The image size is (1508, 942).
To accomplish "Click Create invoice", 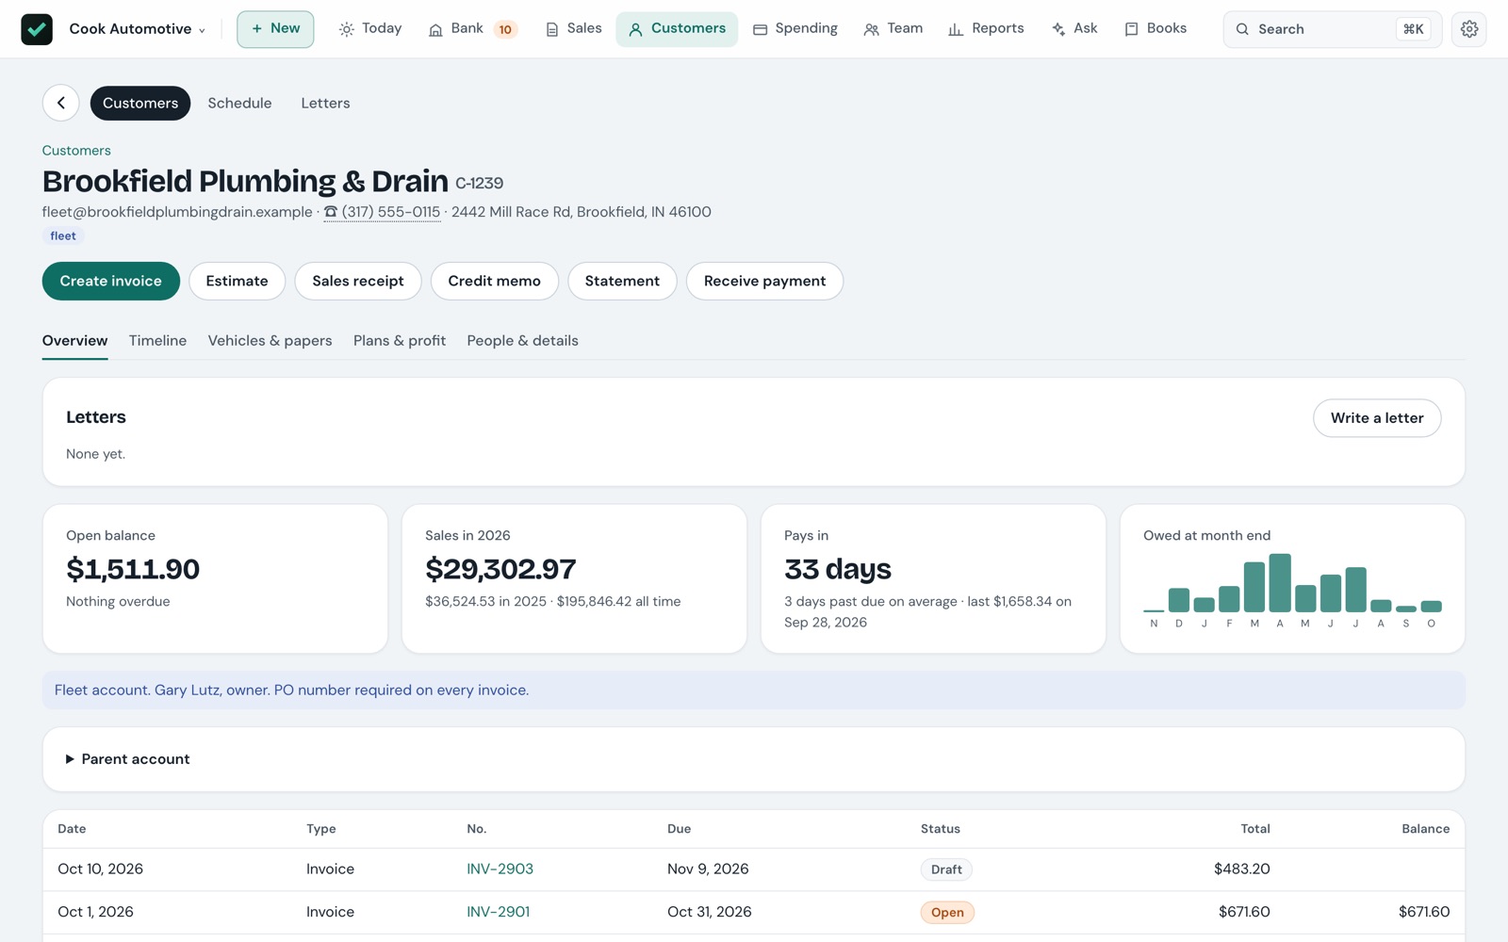I will tap(111, 281).
